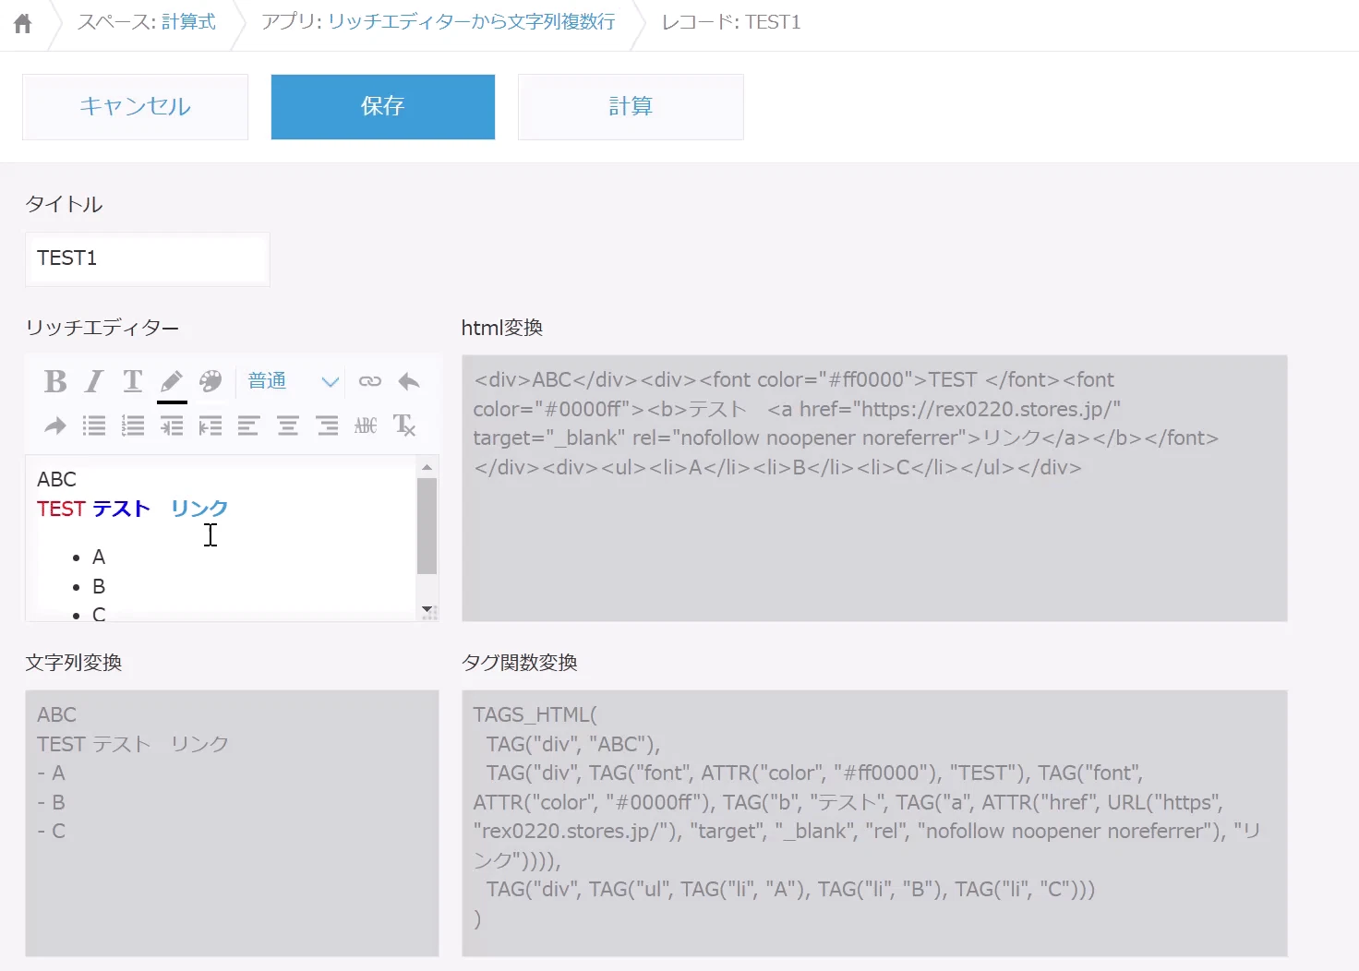Open the text color pen tool

[x=172, y=381]
